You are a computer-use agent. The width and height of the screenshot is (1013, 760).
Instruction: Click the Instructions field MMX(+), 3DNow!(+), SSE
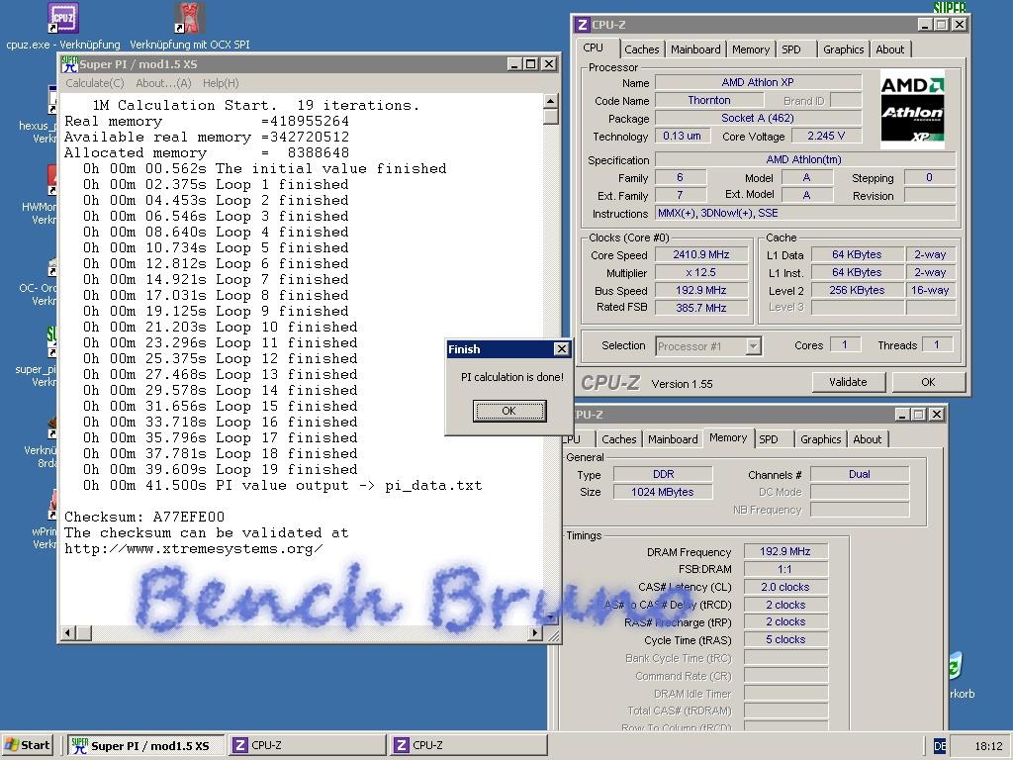click(805, 213)
